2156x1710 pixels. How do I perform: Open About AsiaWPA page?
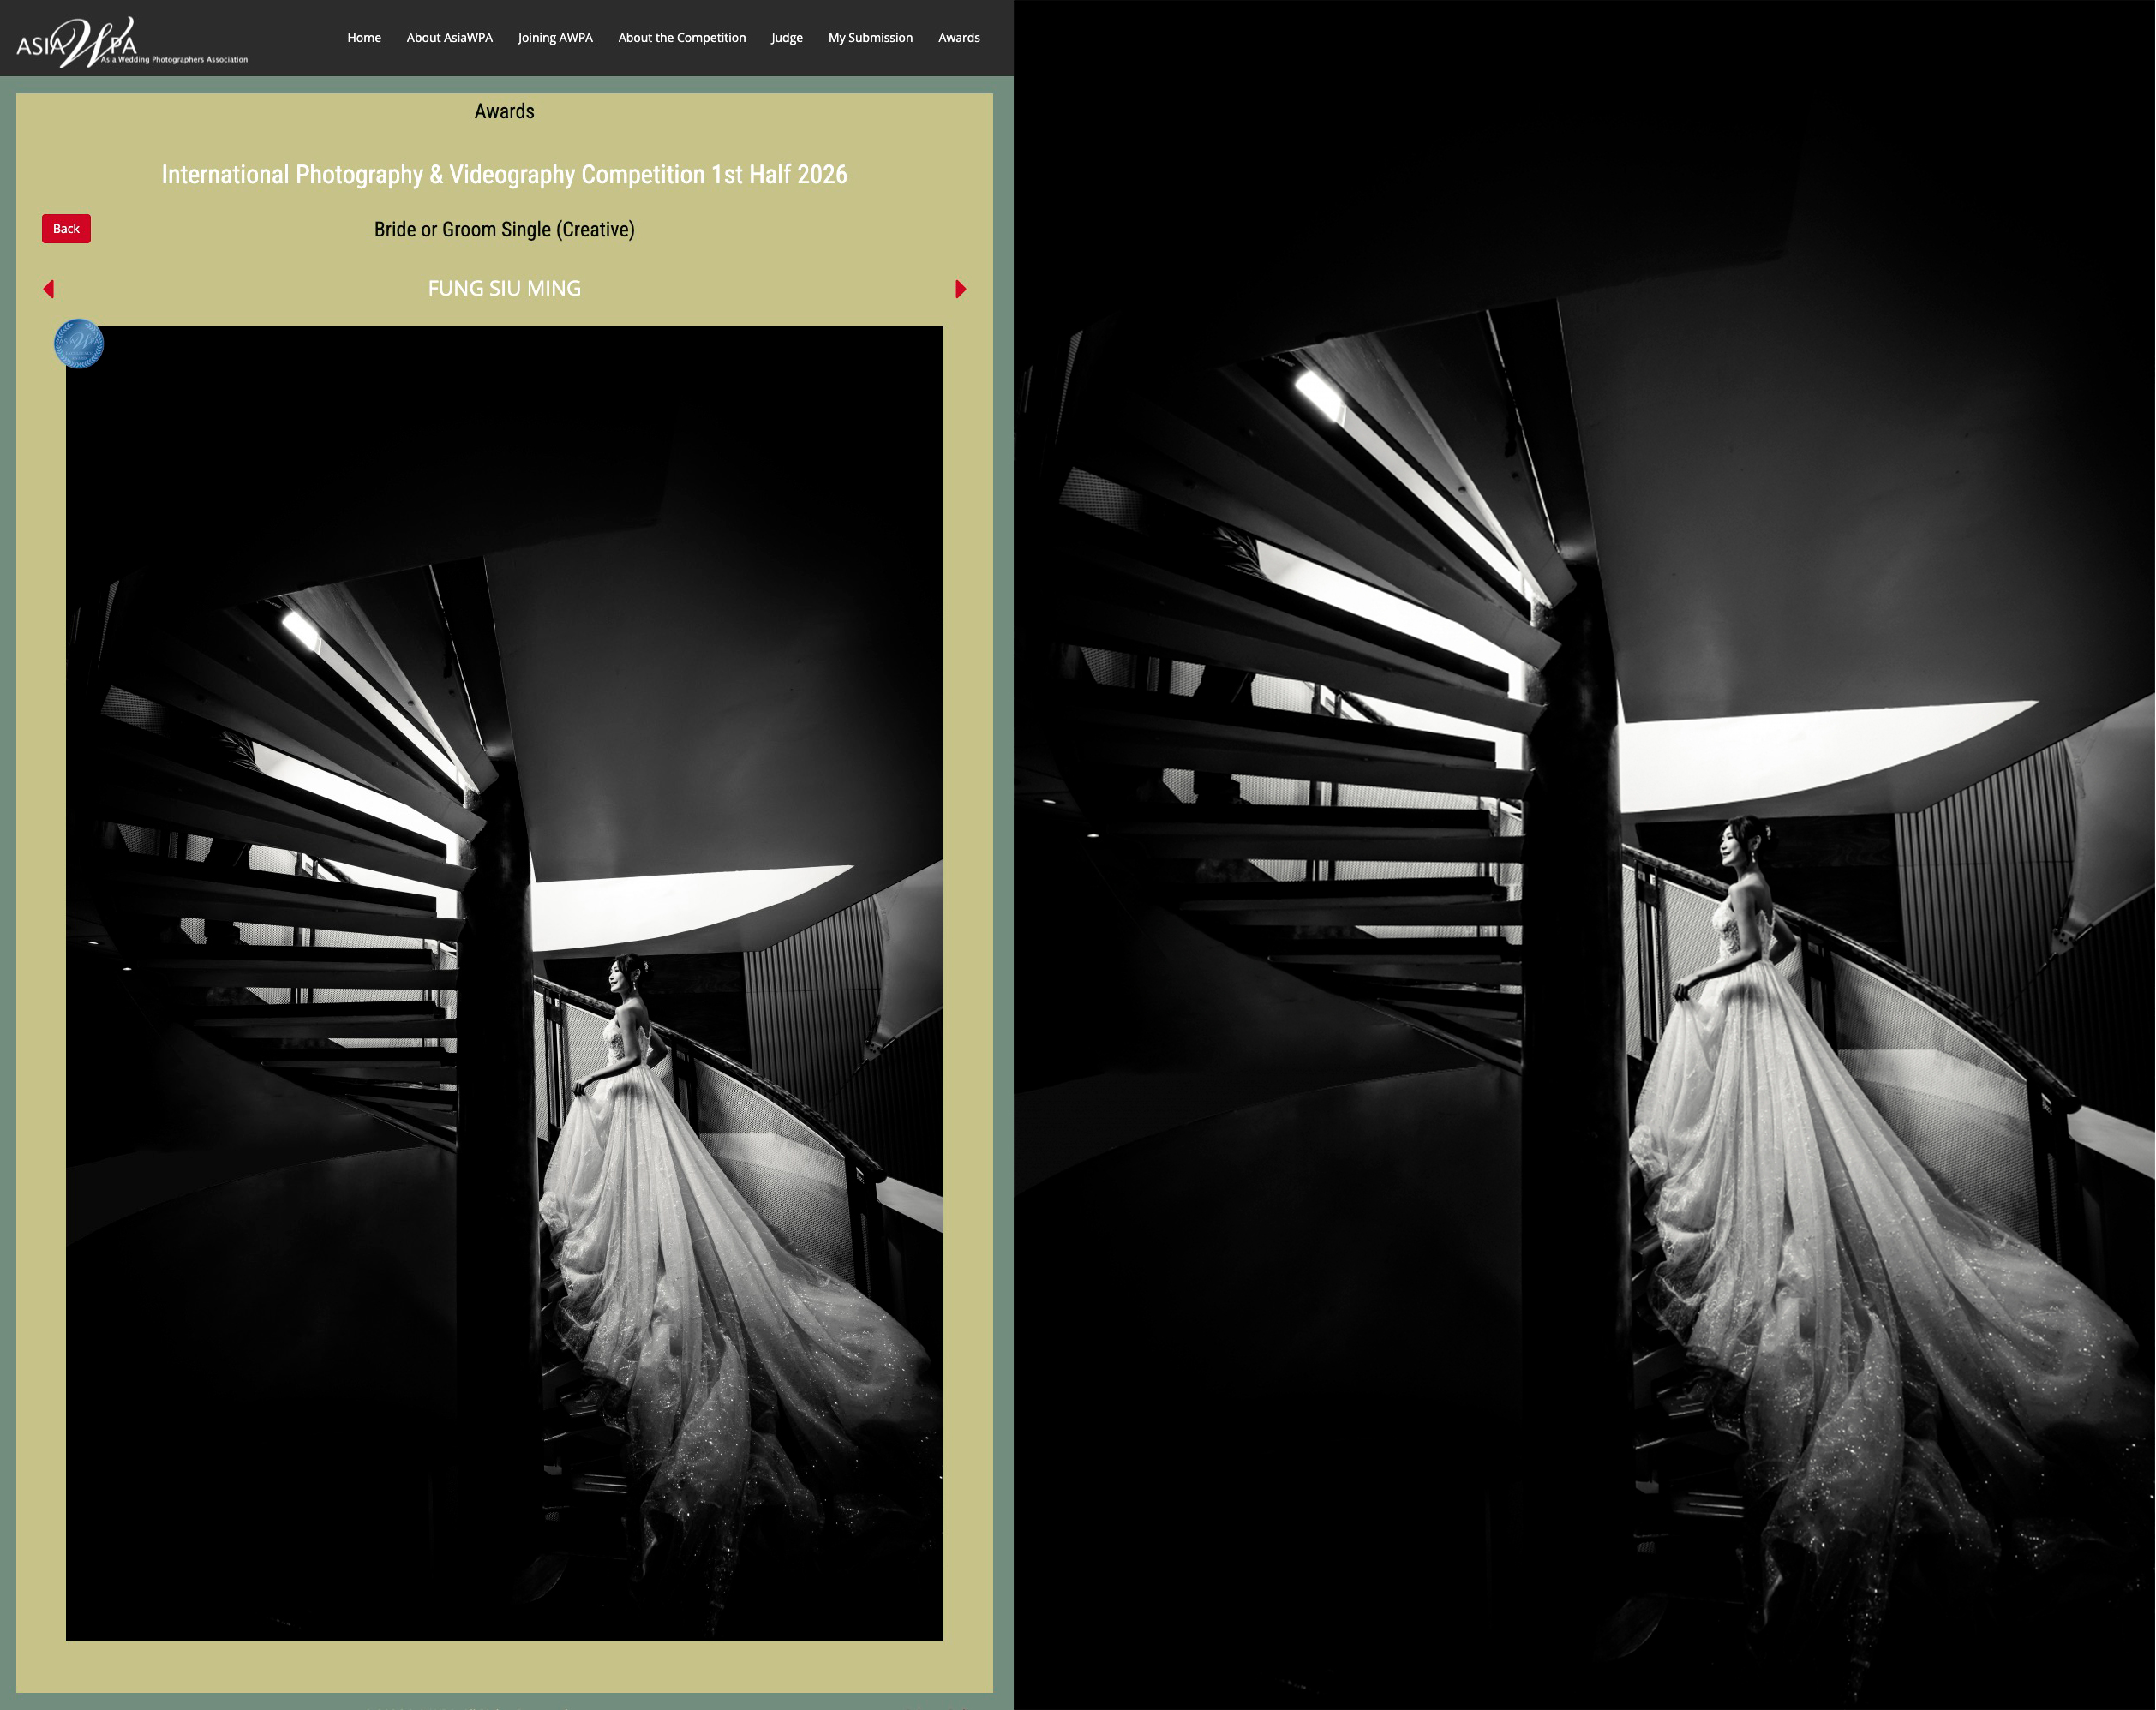(449, 38)
